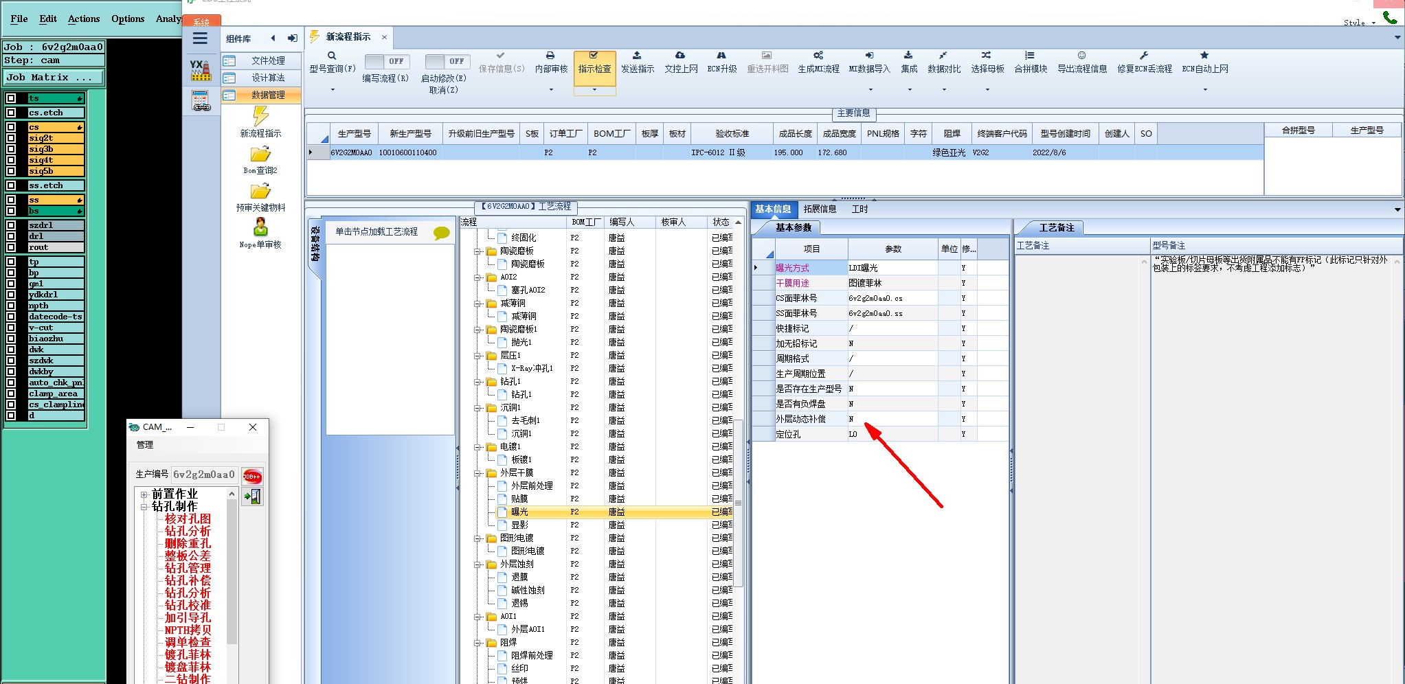Tick the checkbox for layer cs.etch
The height and width of the screenshot is (684, 1405).
pyautogui.click(x=11, y=113)
